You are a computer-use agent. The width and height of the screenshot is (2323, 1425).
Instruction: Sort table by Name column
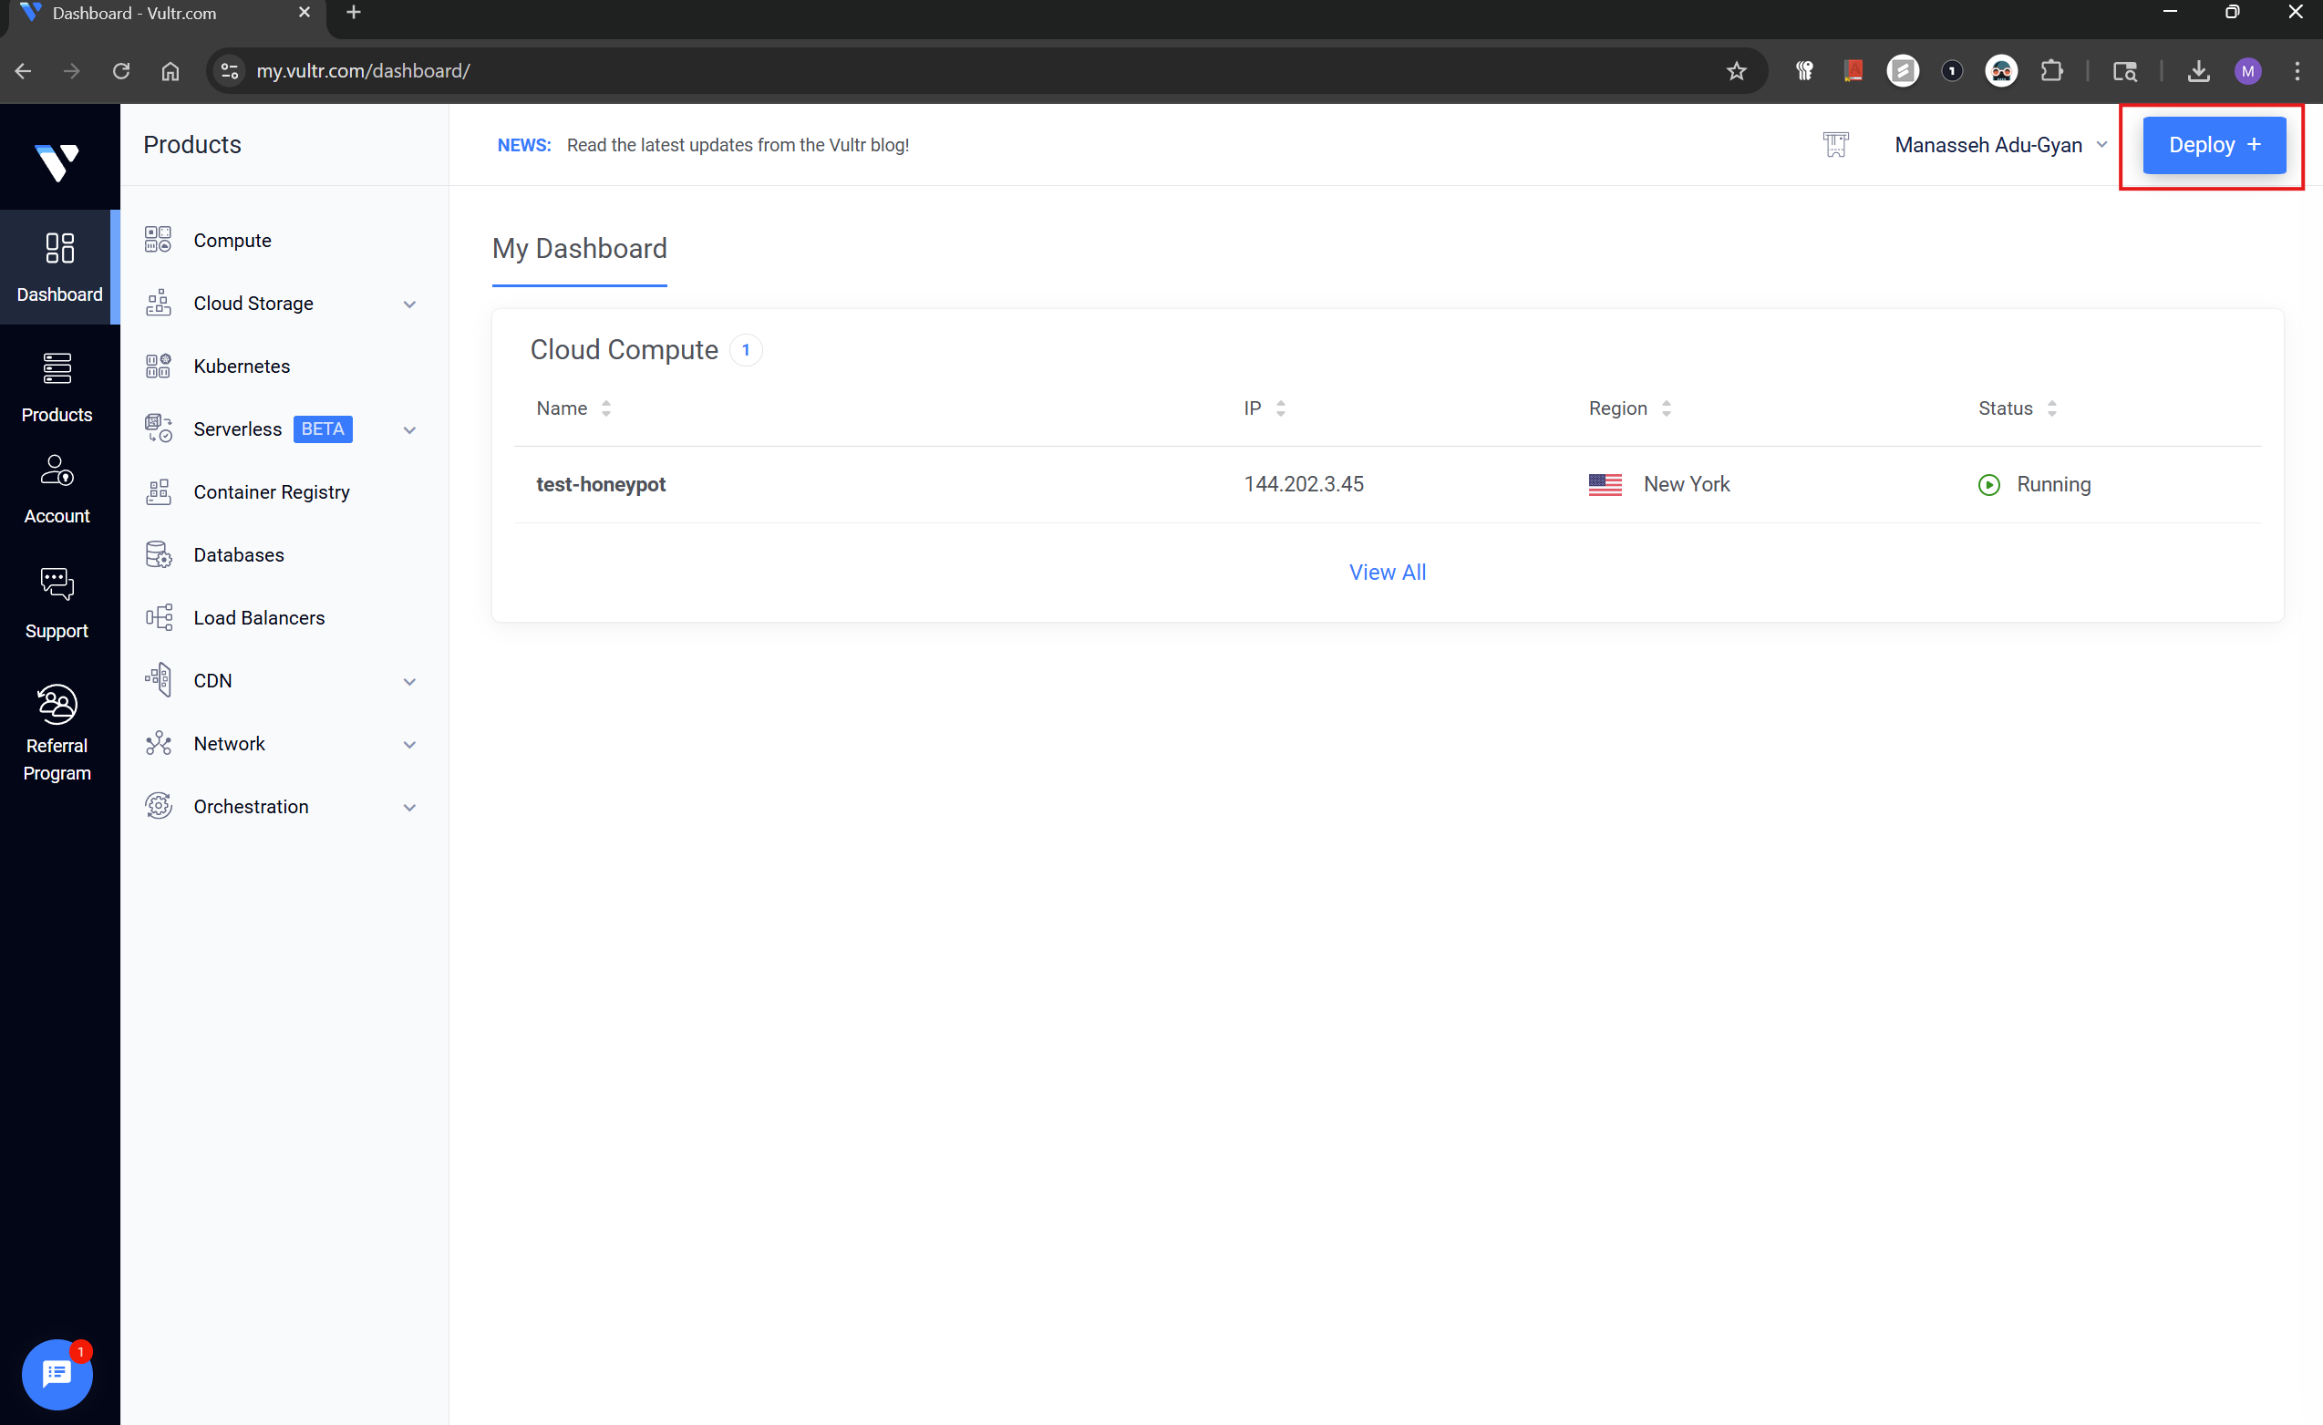pos(573,408)
